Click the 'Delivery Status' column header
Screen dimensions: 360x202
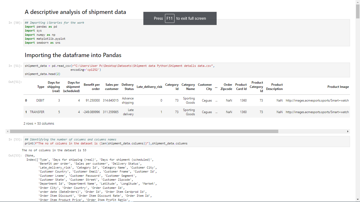click(x=128, y=87)
